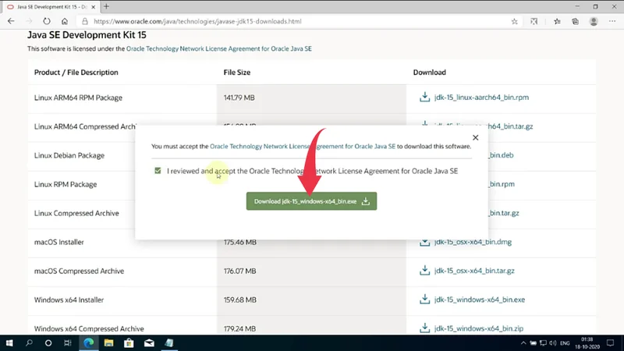The height and width of the screenshot is (351, 624).
Task: Close the license agreement popup
Action: (475, 137)
